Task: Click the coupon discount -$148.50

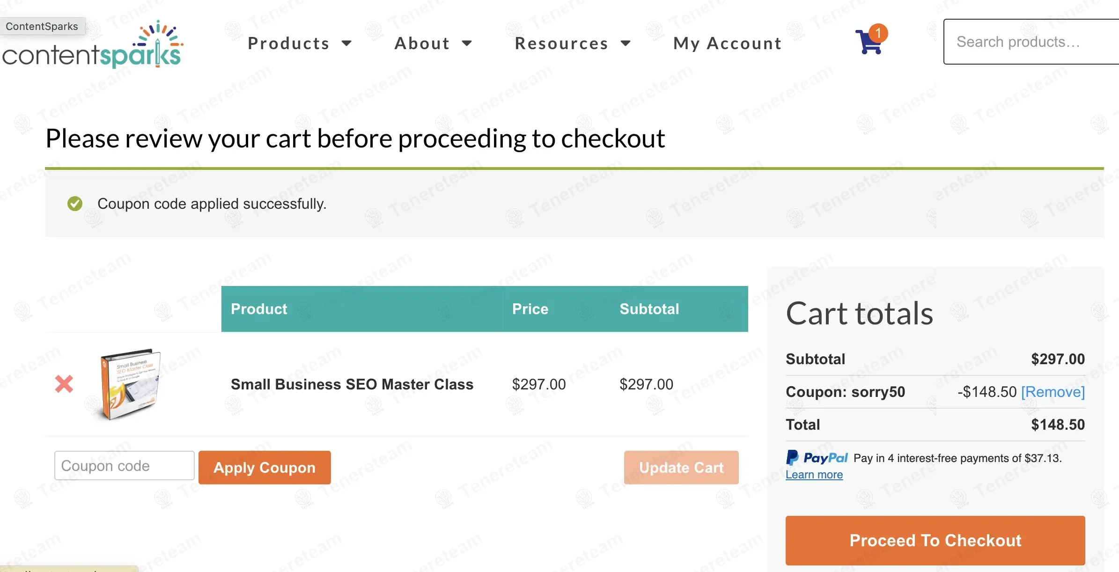Action: click(987, 392)
